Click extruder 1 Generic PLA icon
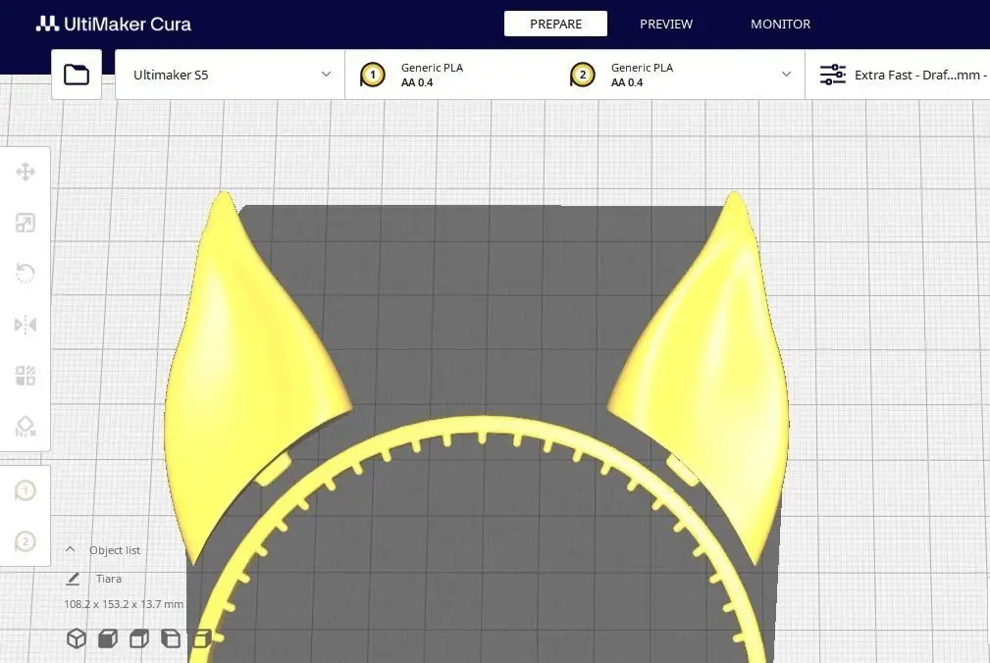Screen dimensions: 990x663 (373, 76)
